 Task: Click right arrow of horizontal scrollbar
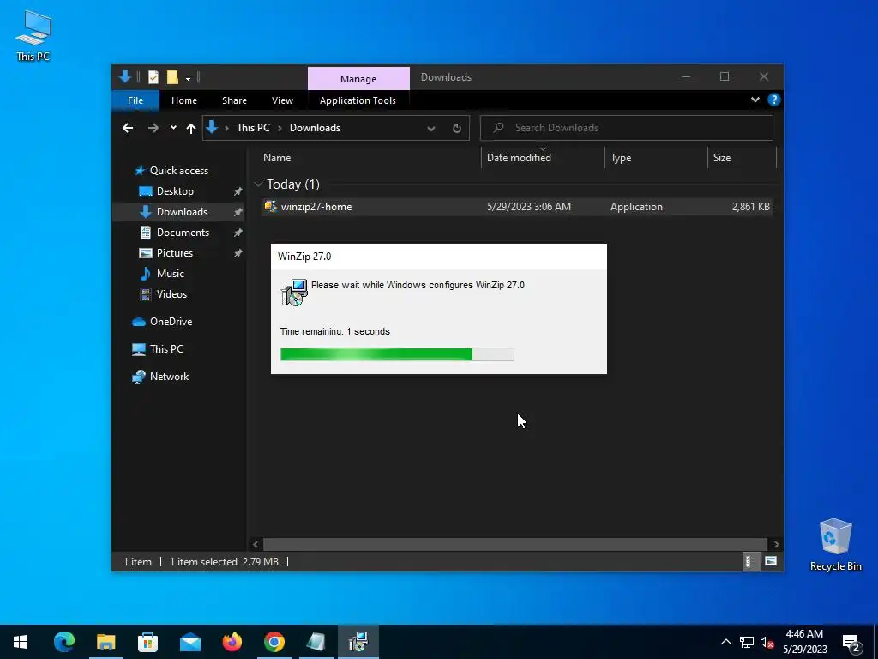[x=775, y=544]
